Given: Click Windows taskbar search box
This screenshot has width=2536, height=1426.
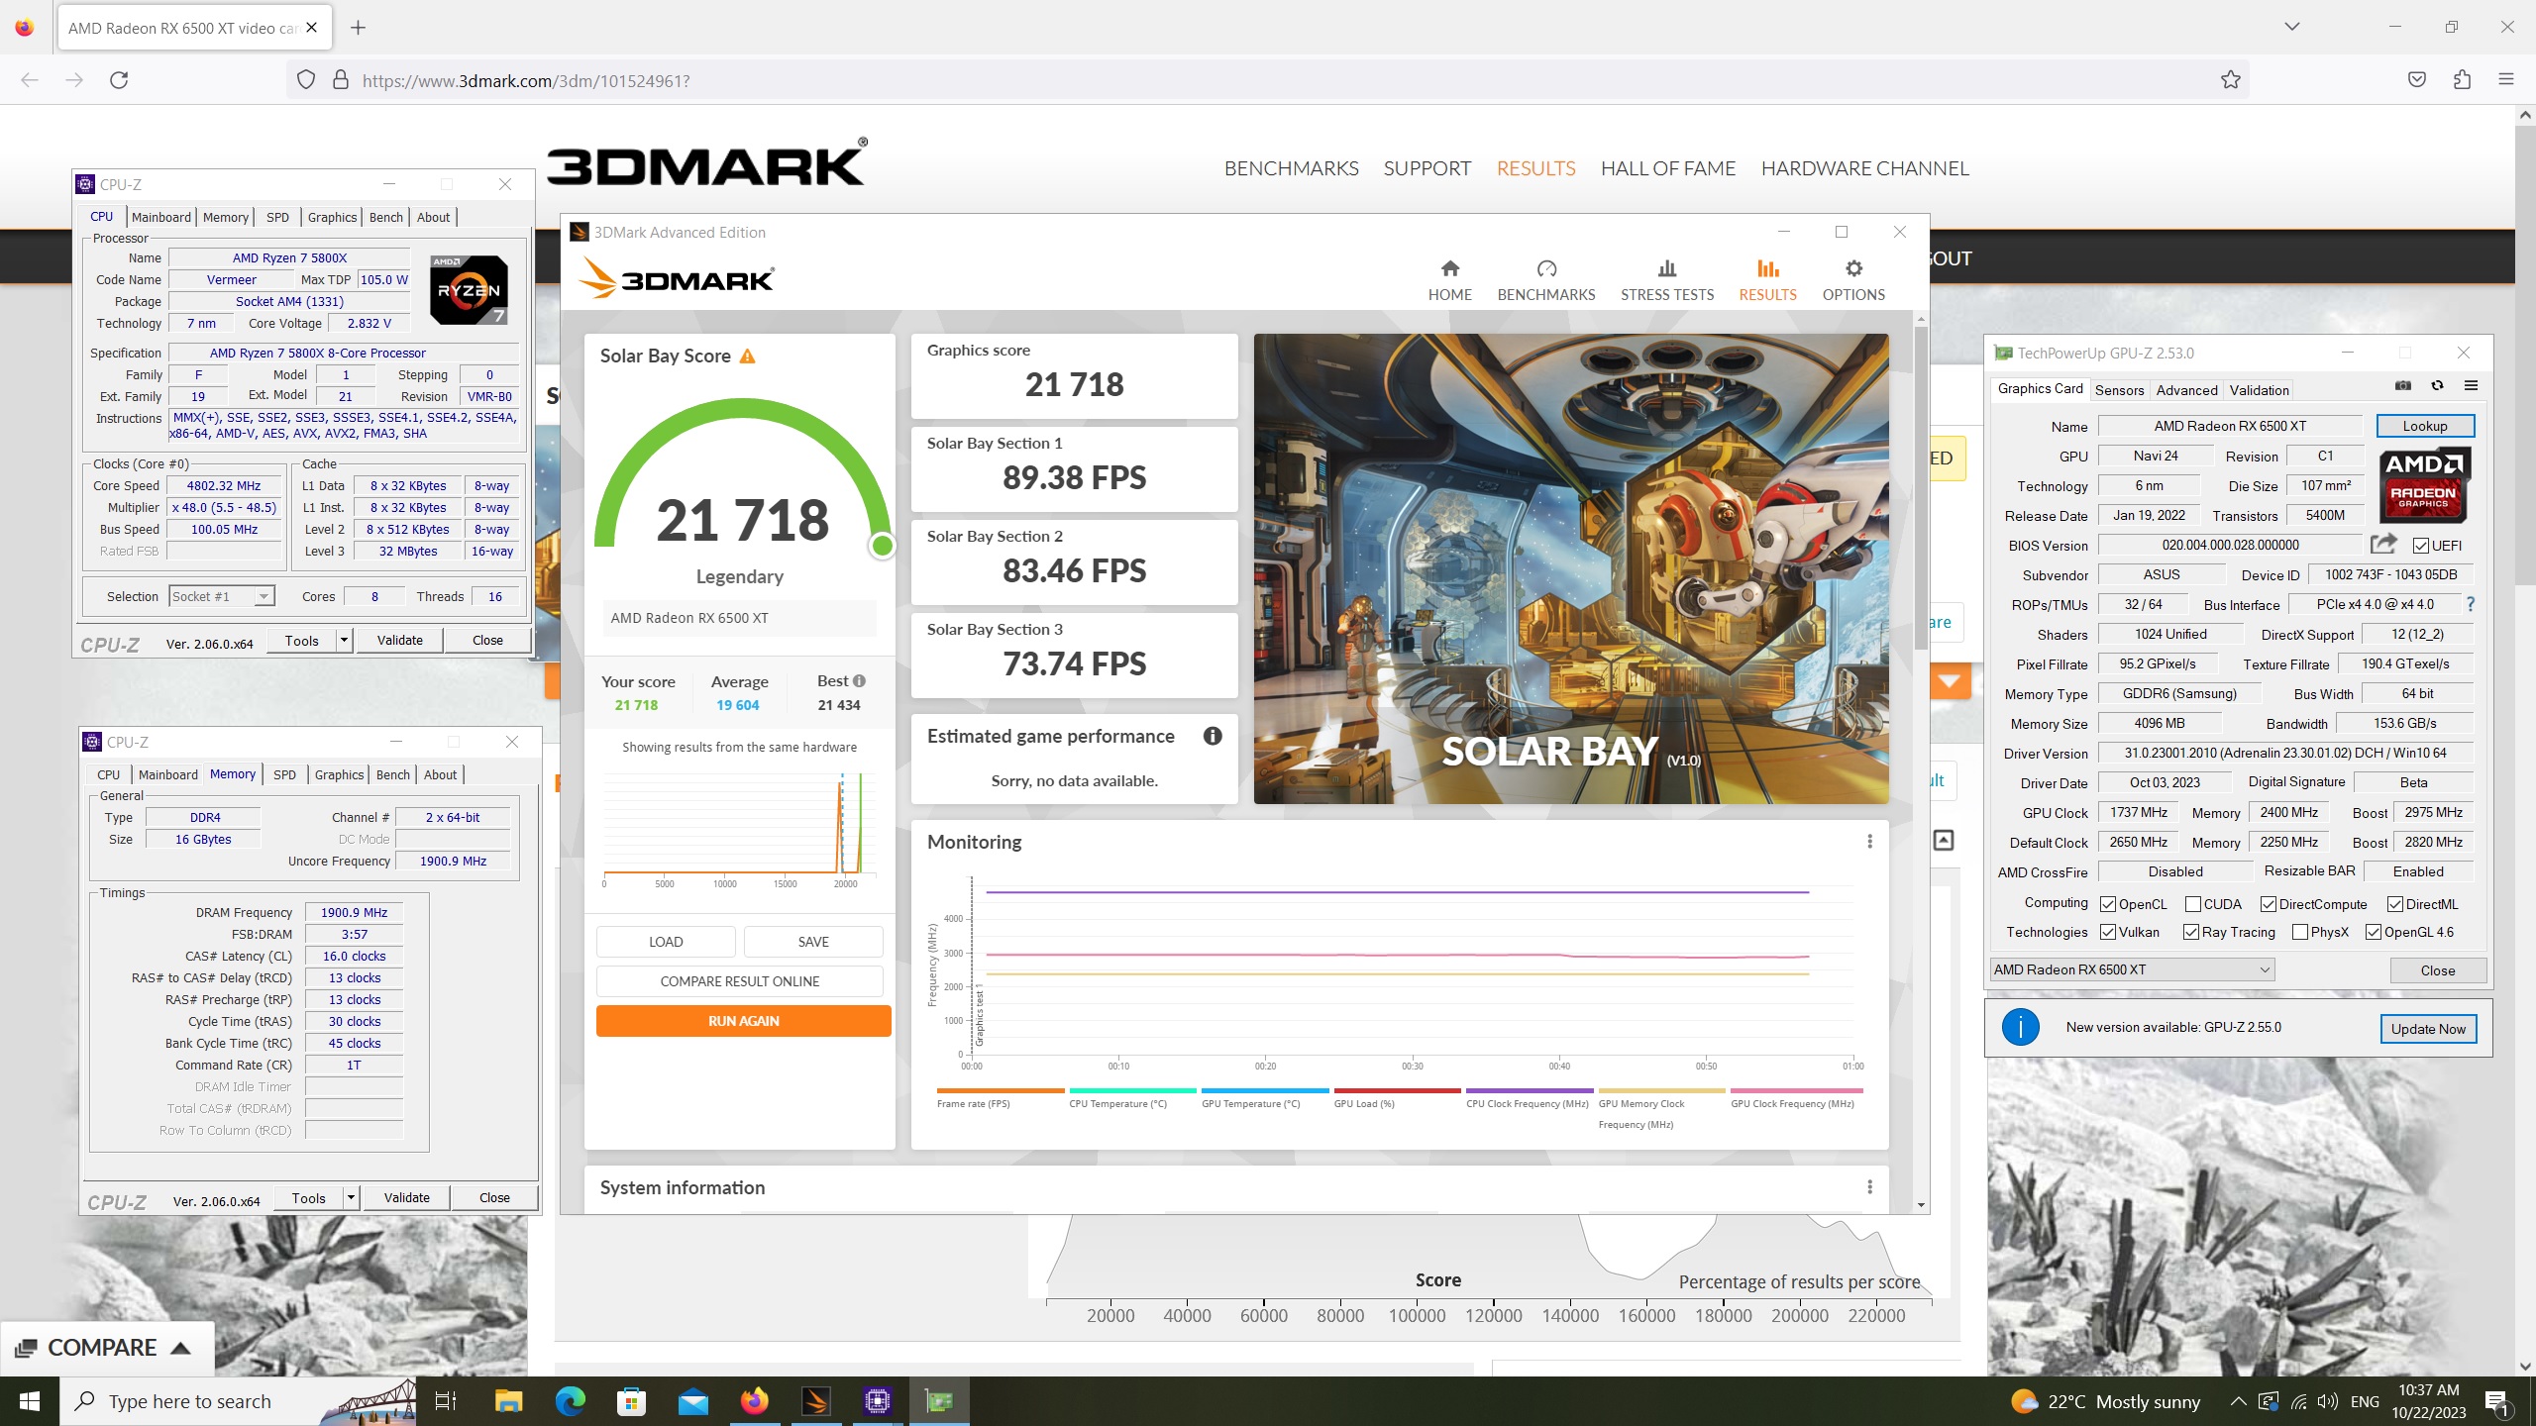Looking at the screenshot, I should coord(239,1400).
